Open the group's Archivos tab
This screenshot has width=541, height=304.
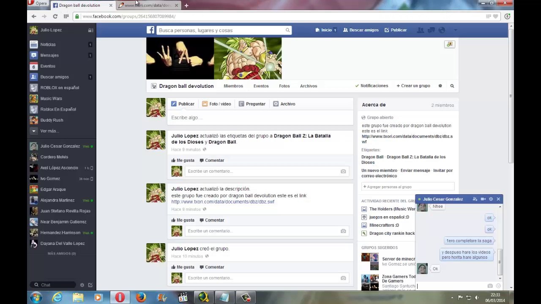pos(309,86)
